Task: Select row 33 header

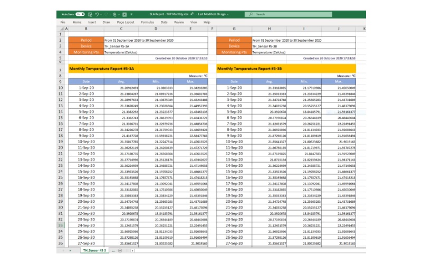Action: 61,225
